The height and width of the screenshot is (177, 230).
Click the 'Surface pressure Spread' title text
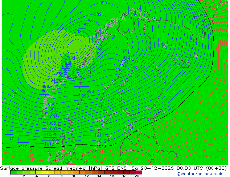click(31, 168)
